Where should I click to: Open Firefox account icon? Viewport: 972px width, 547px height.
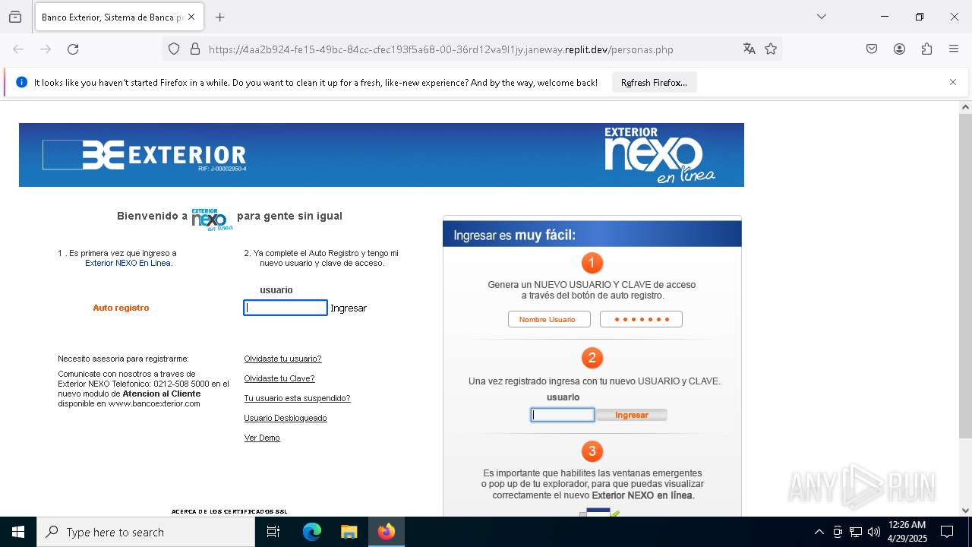coord(899,49)
